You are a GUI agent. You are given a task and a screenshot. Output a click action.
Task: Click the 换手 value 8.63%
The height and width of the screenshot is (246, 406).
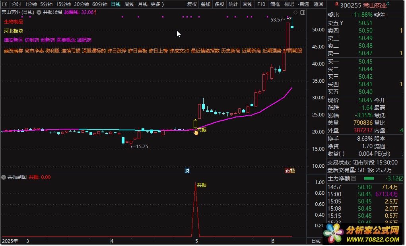tap(365, 139)
